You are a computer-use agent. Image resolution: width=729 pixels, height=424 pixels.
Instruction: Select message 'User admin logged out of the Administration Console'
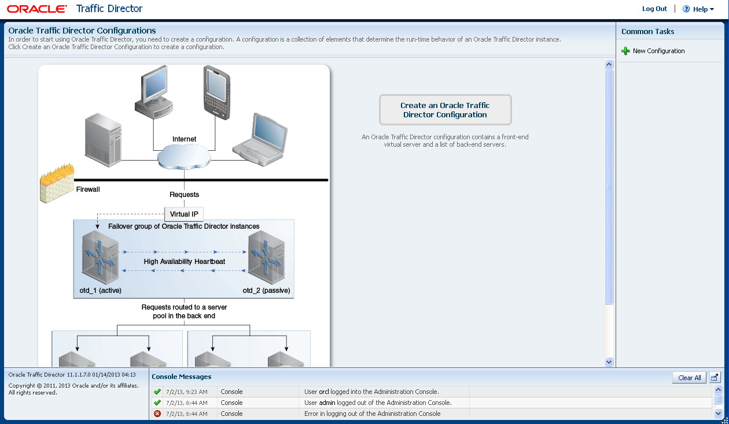click(378, 403)
